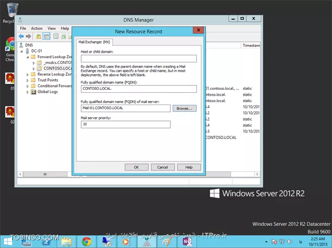Click the Mail server priority field
Screen dimensions: 332x248
tap(125, 124)
